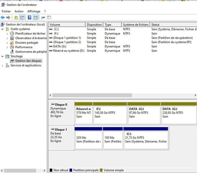This screenshot has height=173, width=197.
Task: Click the Services et applications icon
Action: pos(7,66)
